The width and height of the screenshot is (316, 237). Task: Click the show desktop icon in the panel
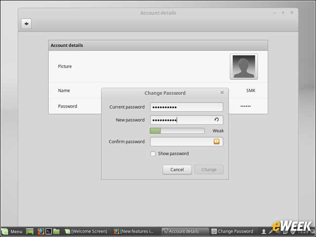pos(30,232)
